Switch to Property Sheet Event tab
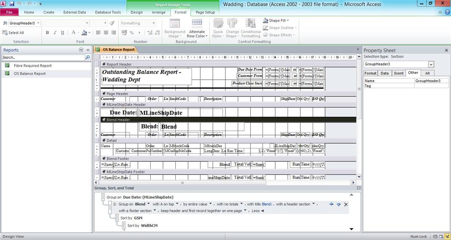Screen dimensions: 451x240 coord(398,73)
